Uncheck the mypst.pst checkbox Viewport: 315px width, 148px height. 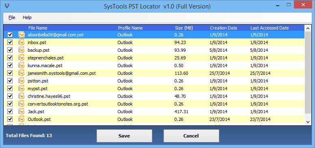[x=10, y=89]
